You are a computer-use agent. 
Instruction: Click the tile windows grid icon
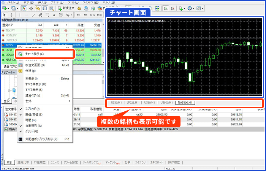pyautogui.click(x=157, y=8)
